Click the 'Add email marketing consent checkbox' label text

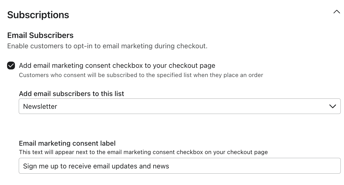pyautogui.click(x=117, y=66)
